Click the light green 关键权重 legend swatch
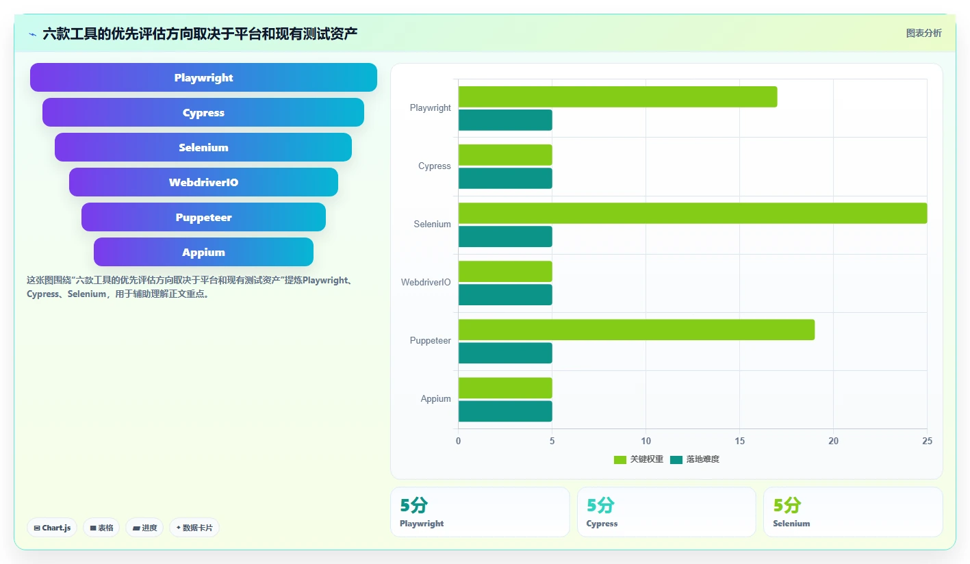Image resolution: width=970 pixels, height=564 pixels. (x=620, y=460)
